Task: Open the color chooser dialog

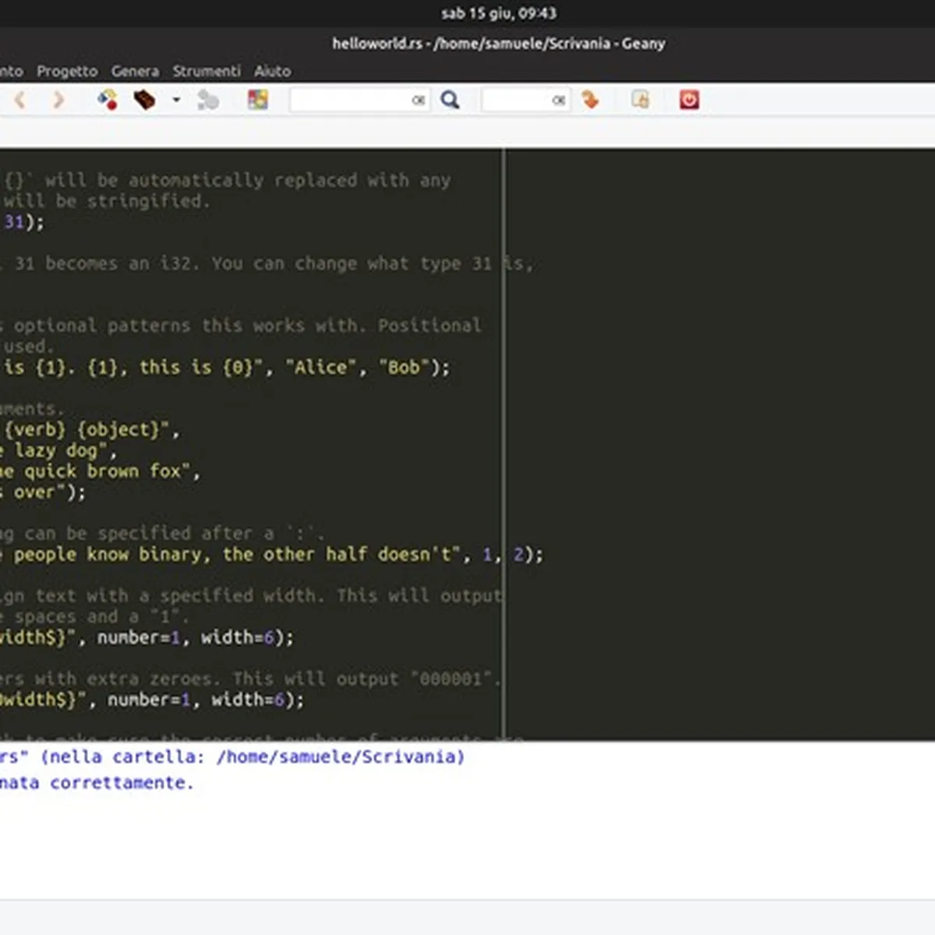Action: pyautogui.click(x=258, y=100)
